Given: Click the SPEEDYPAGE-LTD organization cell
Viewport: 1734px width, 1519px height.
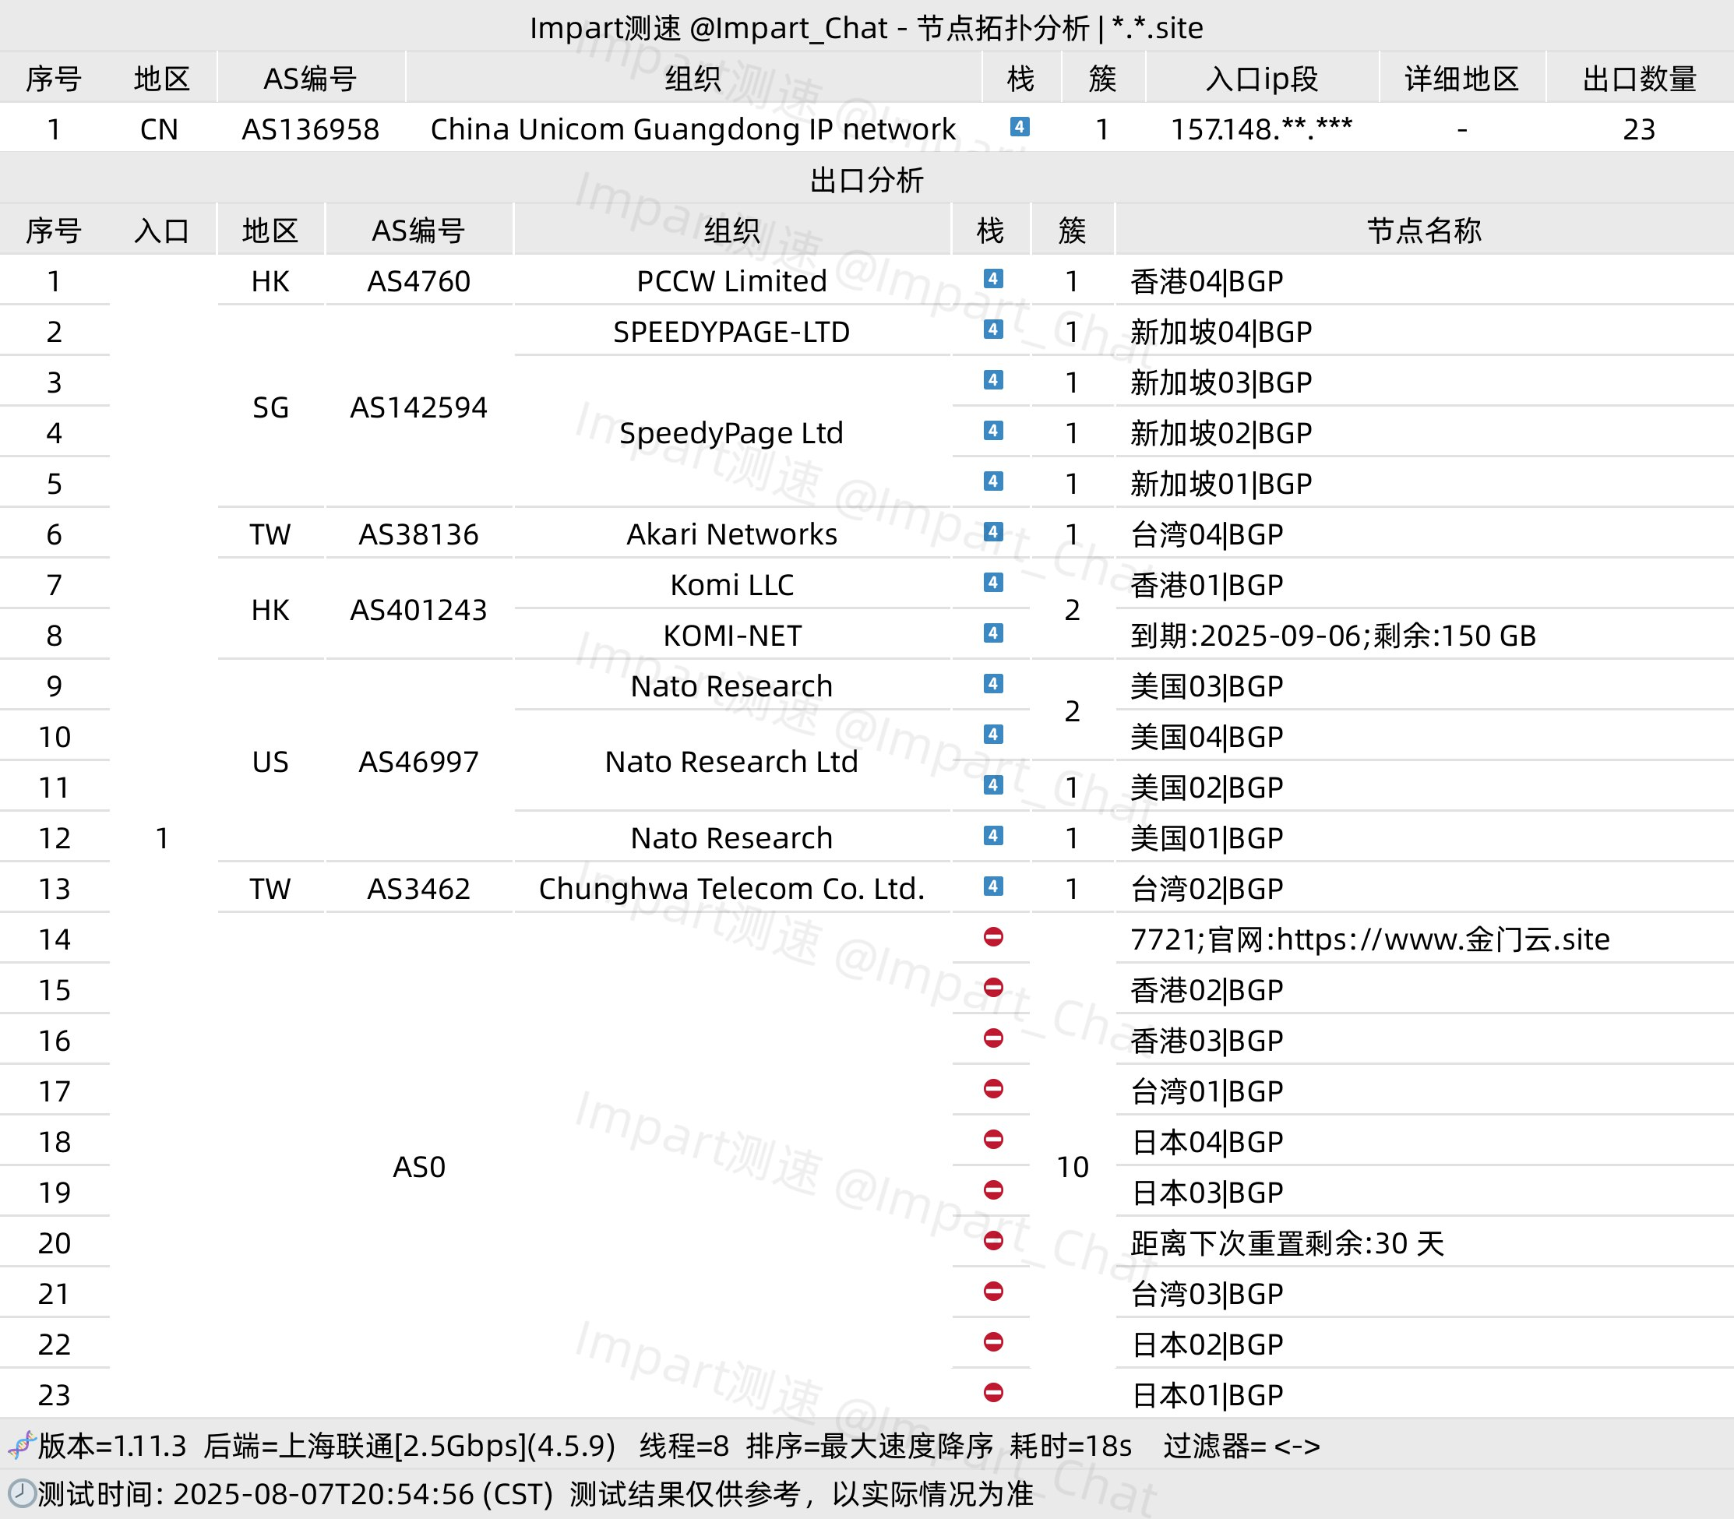Looking at the screenshot, I should pos(732,331).
